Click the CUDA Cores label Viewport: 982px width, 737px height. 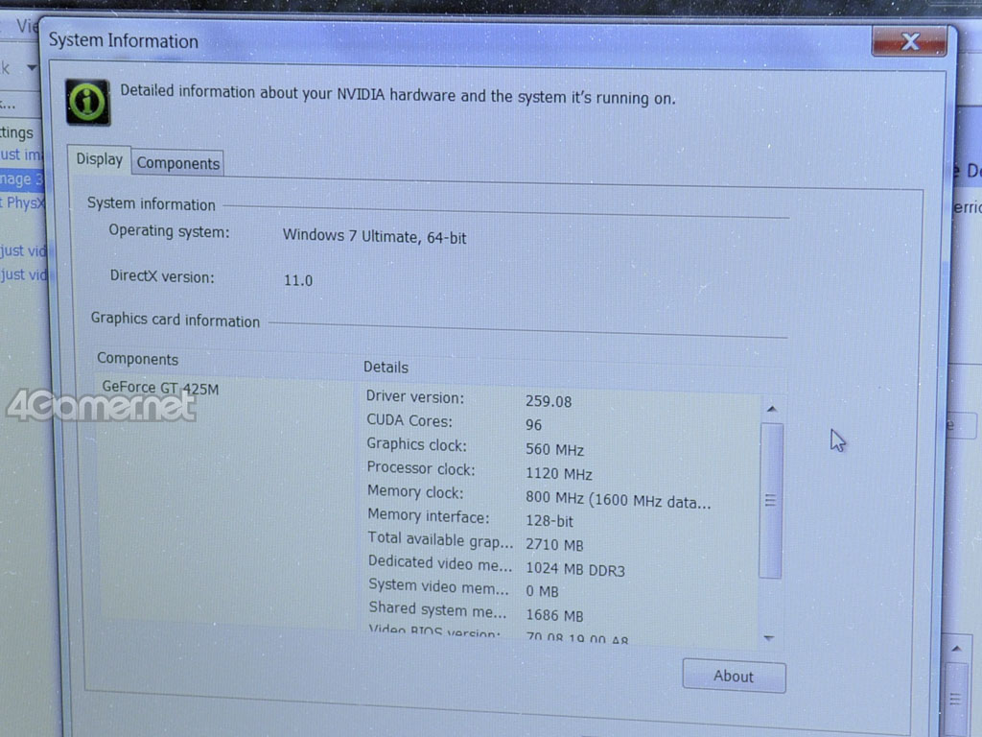pos(409,420)
